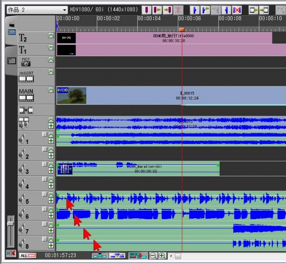Click the red X icon below volume fader

point(11,254)
